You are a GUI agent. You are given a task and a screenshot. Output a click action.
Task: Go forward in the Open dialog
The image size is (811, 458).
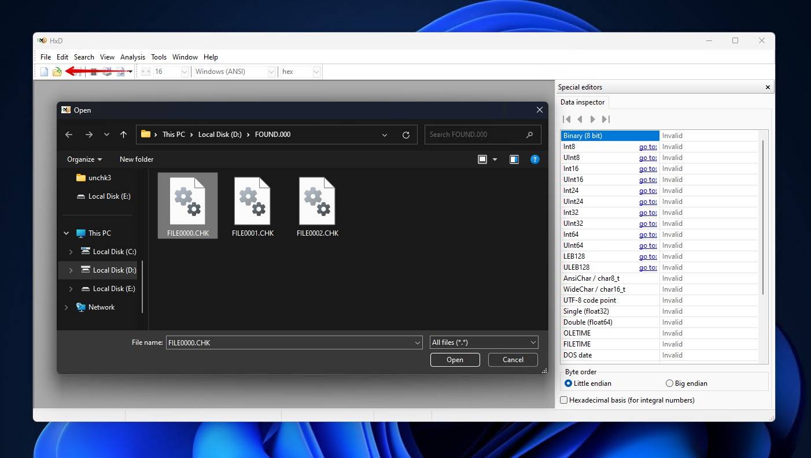click(x=89, y=135)
